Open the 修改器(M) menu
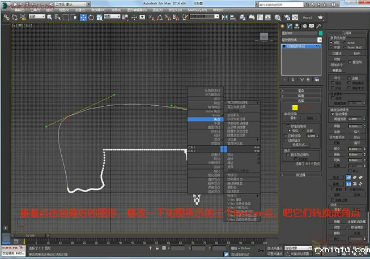 tap(98, 10)
